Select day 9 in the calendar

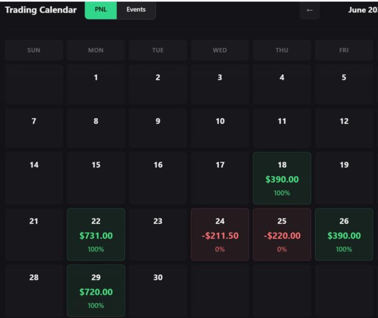coord(158,128)
